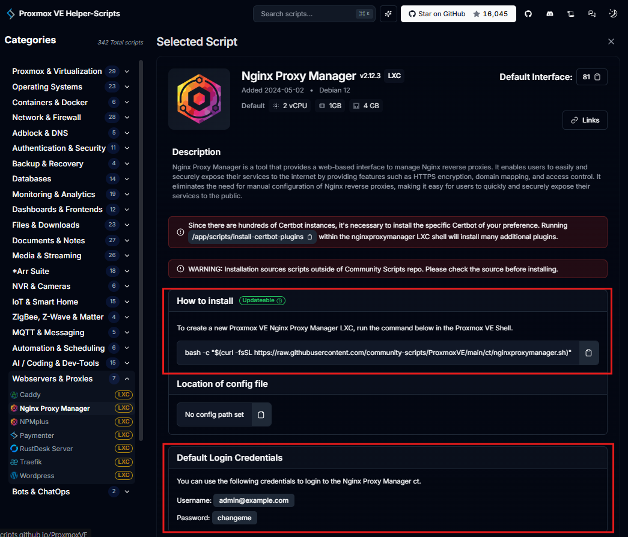
Task: Expand Media & Streaming category
Action: (72, 255)
